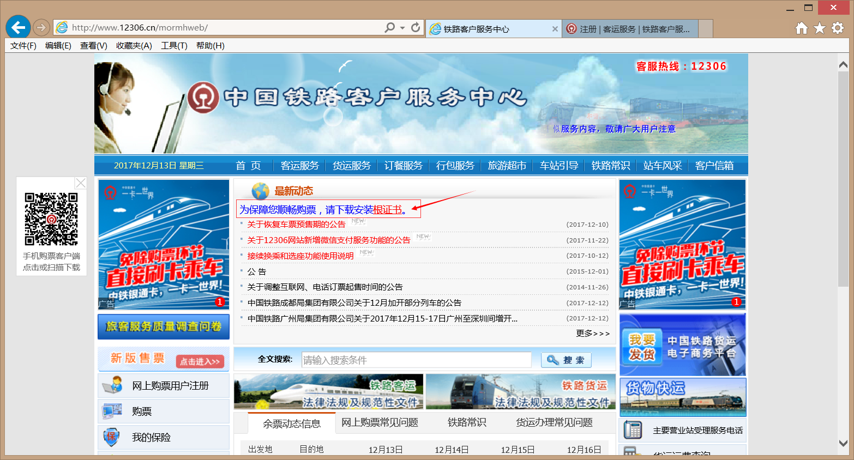Click the 我的保险 shield icon
This screenshot has height=460, width=854.
[111, 437]
